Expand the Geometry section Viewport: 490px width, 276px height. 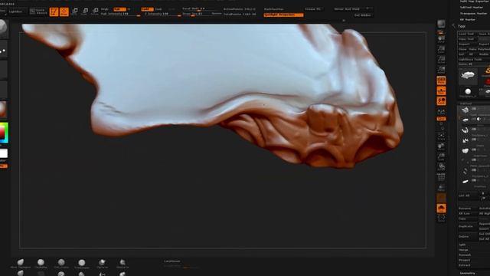point(468,273)
